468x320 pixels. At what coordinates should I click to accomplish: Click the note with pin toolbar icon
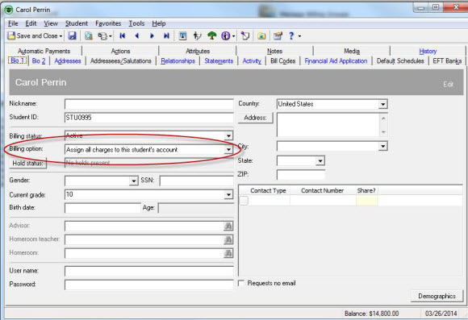click(x=245, y=36)
